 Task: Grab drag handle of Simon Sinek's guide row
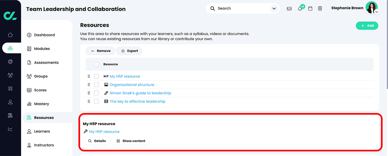(89, 93)
